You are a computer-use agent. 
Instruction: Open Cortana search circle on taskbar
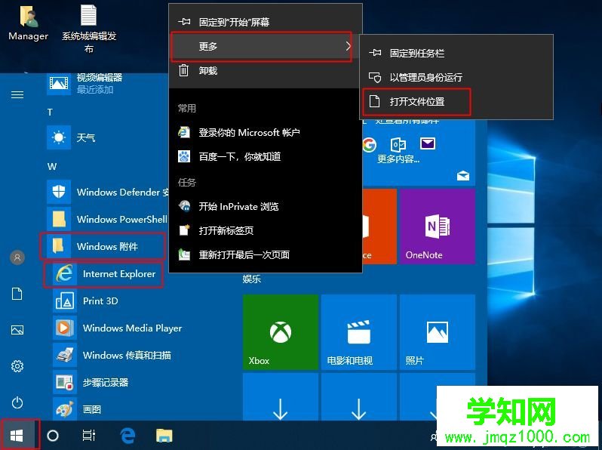point(53,436)
